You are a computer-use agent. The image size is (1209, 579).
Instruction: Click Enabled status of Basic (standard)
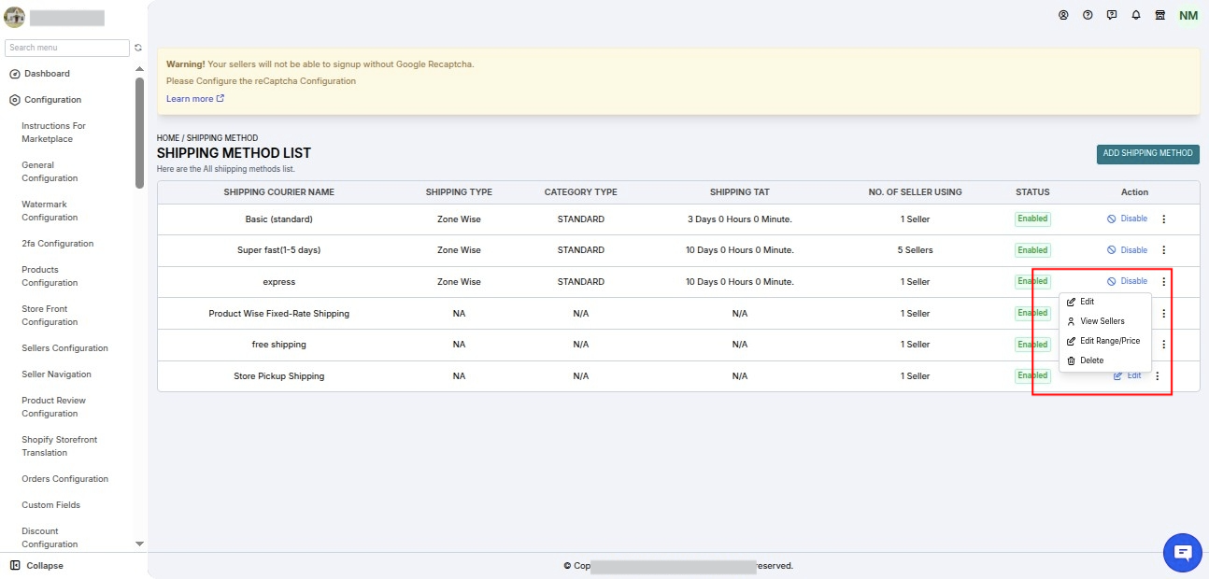[x=1032, y=219]
